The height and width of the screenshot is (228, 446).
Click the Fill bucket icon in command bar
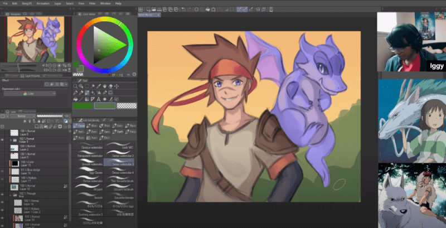[x=207, y=9]
